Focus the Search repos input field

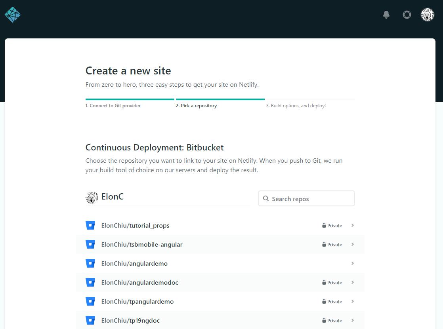306,198
